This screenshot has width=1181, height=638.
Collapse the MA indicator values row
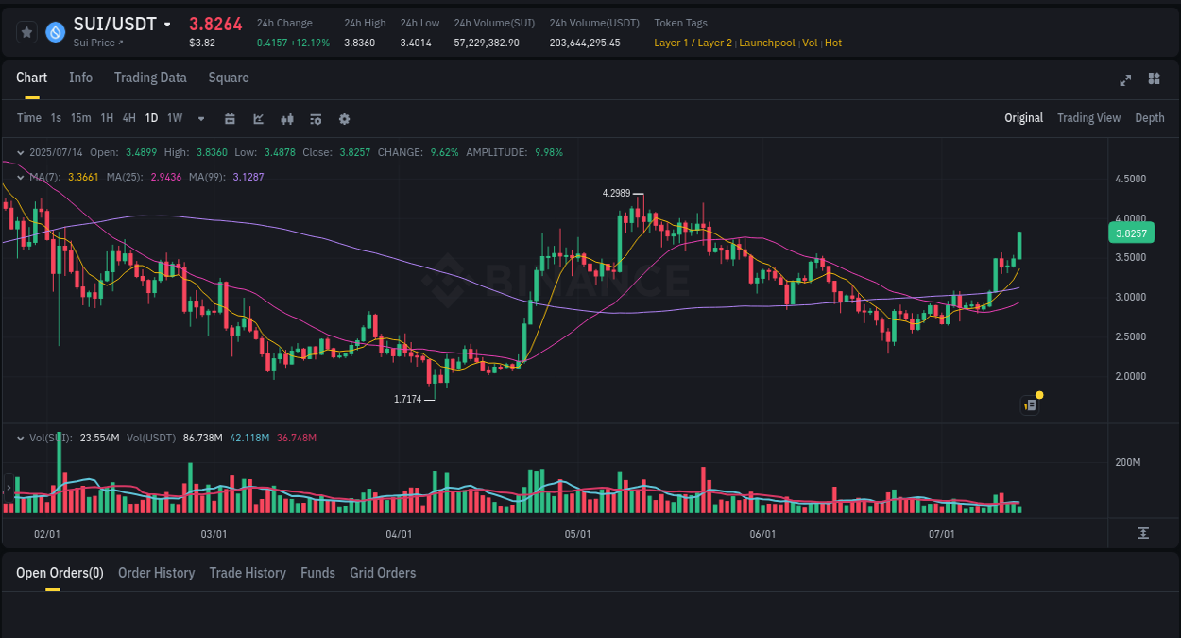pyautogui.click(x=19, y=176)
